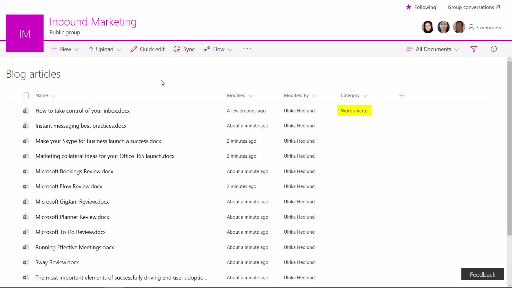The width and height of the screenshot is (512, 288).
Task: Open Running Effective Meetings.docx
Action: [x=75, y=247]
